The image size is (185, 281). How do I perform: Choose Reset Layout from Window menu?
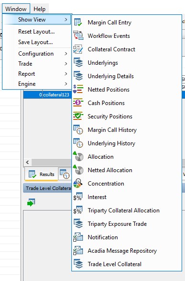(x=36, y=32)
